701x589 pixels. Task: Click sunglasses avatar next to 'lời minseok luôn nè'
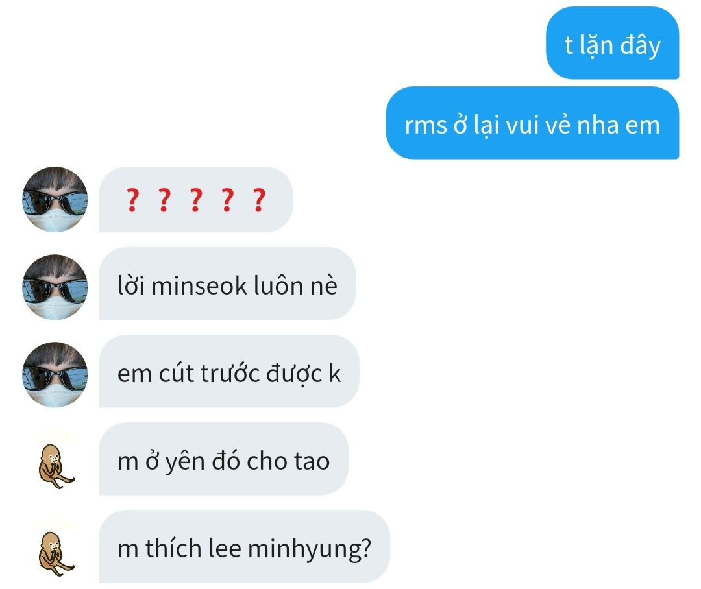[55, 287]
